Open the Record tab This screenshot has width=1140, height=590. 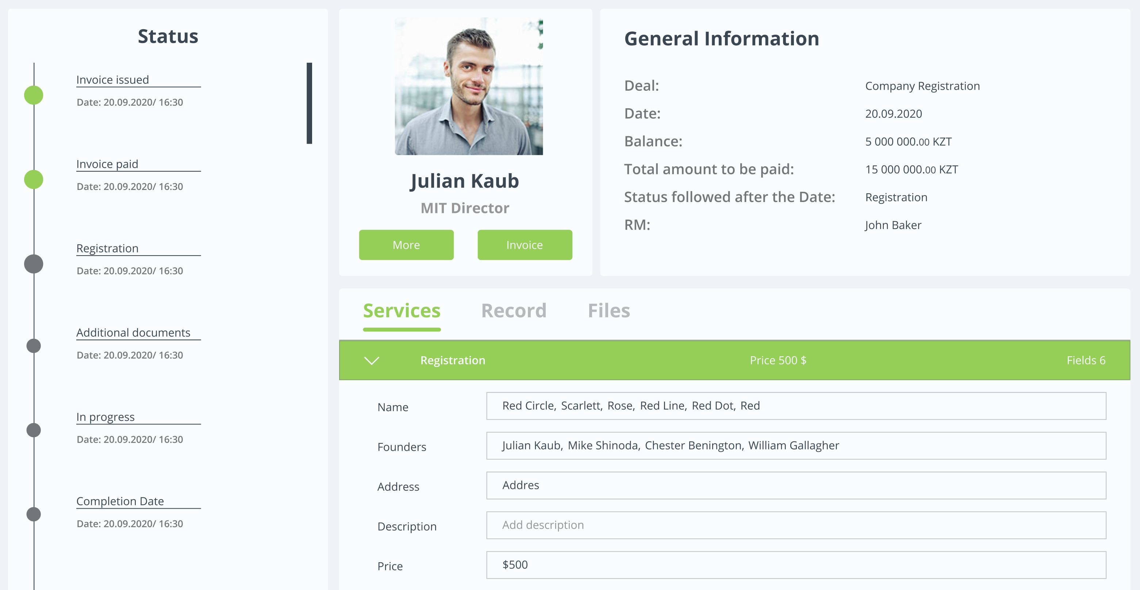pyautogui.click(x=513, y=311)
